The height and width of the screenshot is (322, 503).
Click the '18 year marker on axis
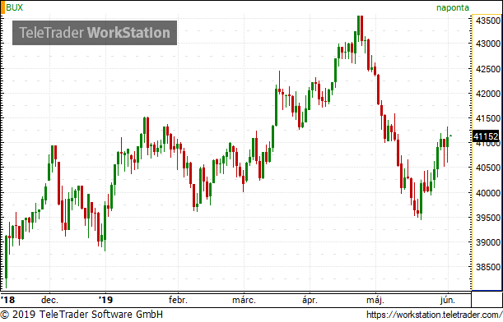click(x=7, y=300)
